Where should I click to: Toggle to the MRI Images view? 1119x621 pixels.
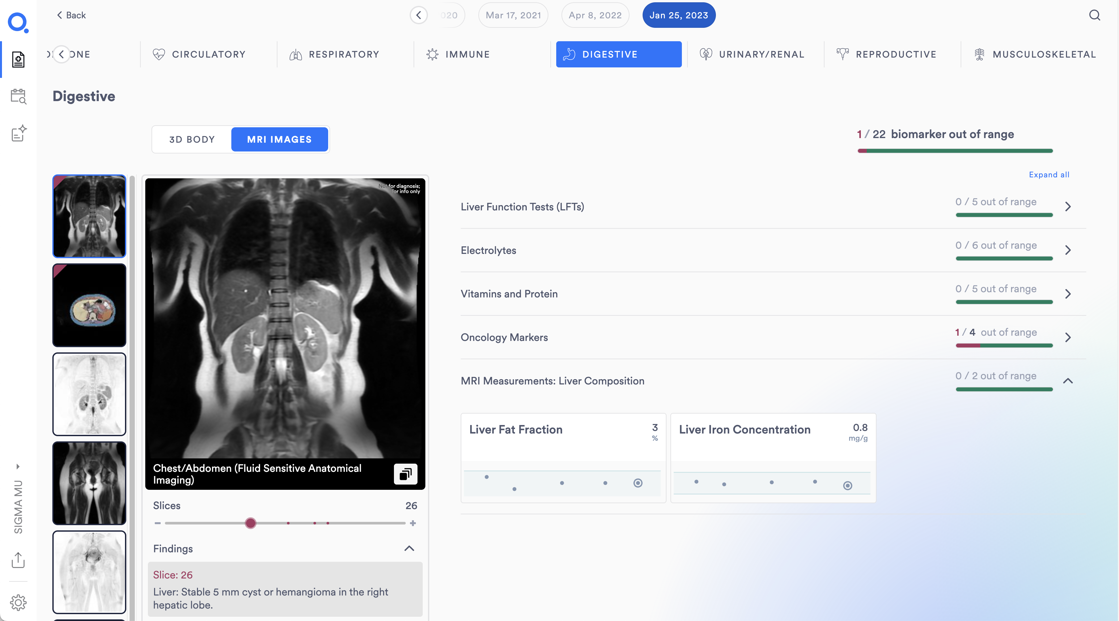pyautogui.click(x=279, y=139)
